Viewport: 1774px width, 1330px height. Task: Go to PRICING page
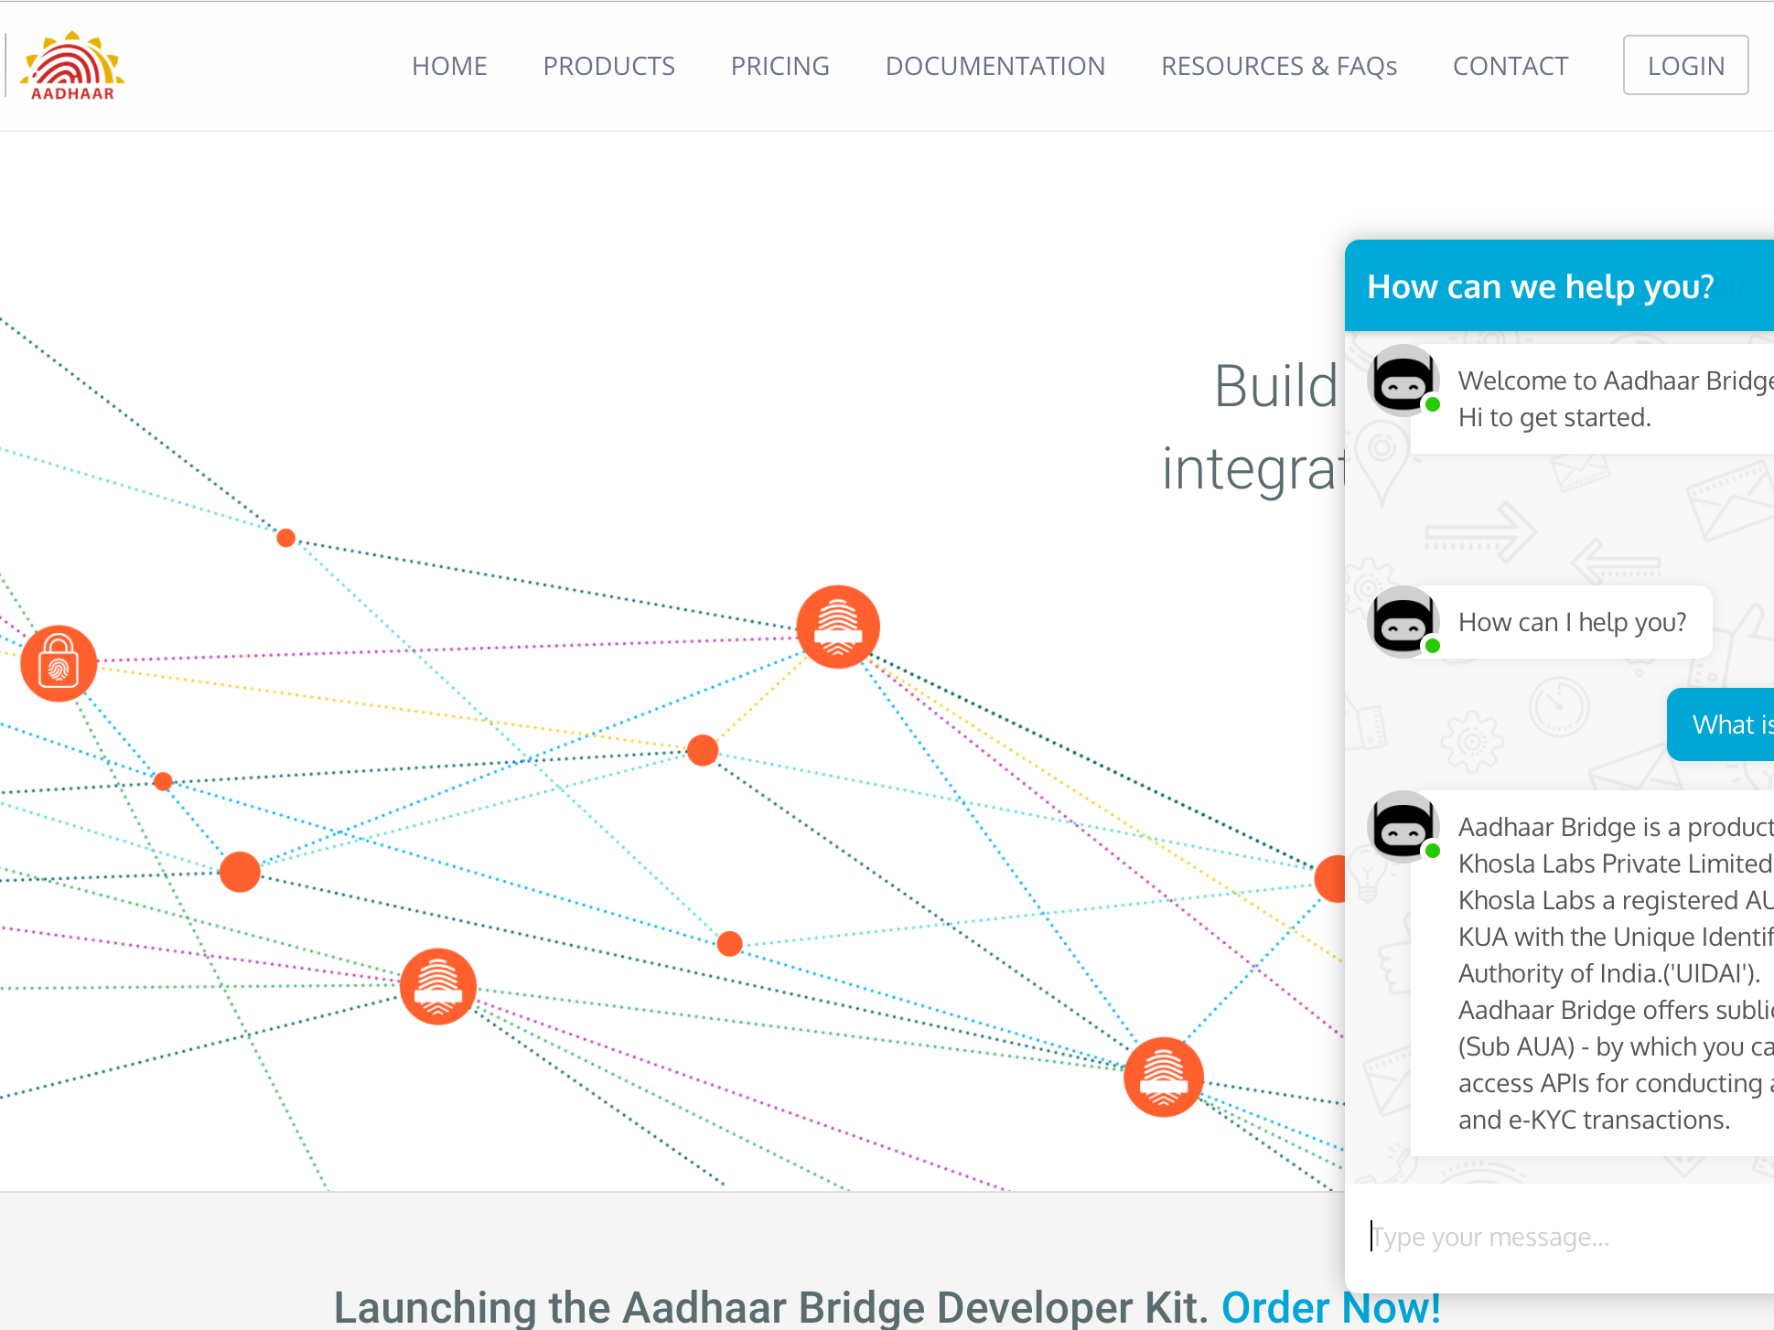click(780, 66)
